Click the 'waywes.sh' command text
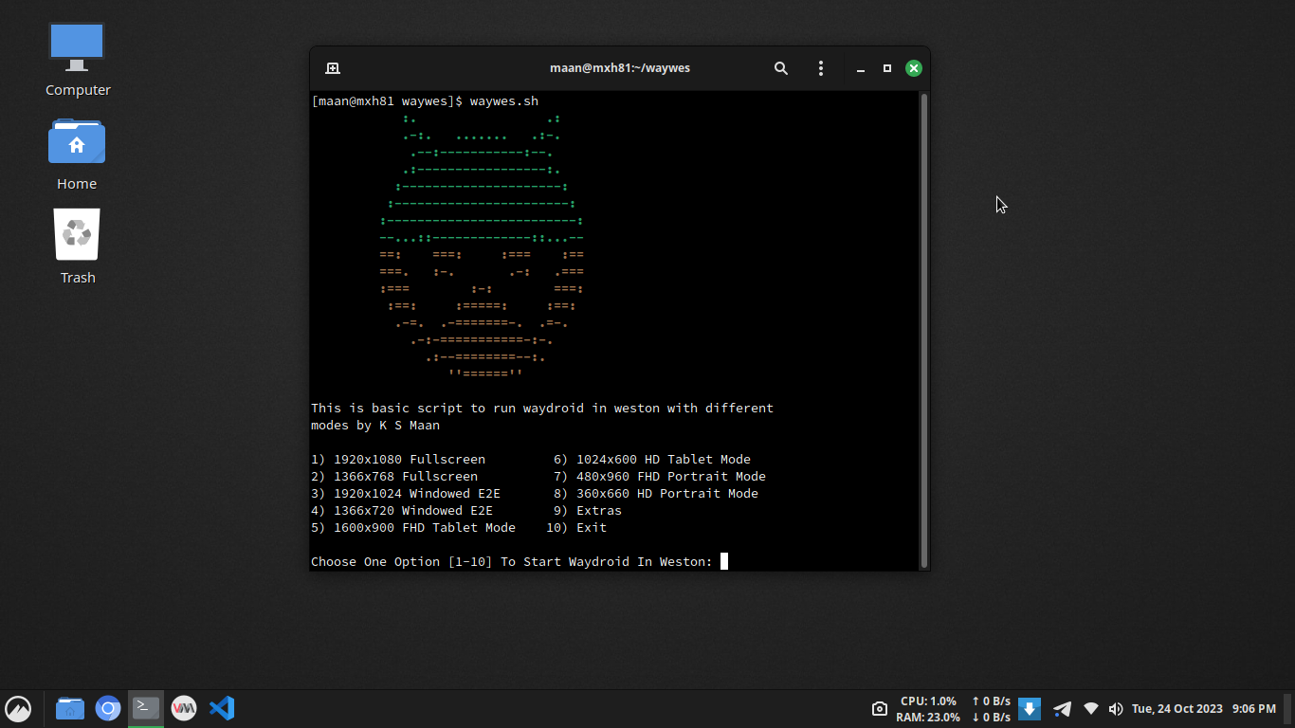The height and width of the screenshot is (728, 1295). (504, 101)
